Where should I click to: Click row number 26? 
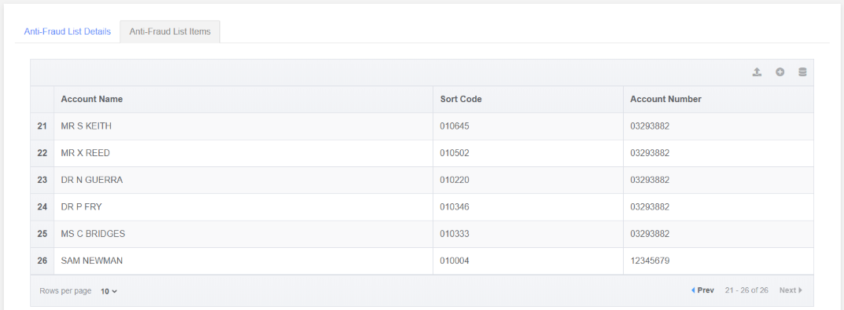42,261
